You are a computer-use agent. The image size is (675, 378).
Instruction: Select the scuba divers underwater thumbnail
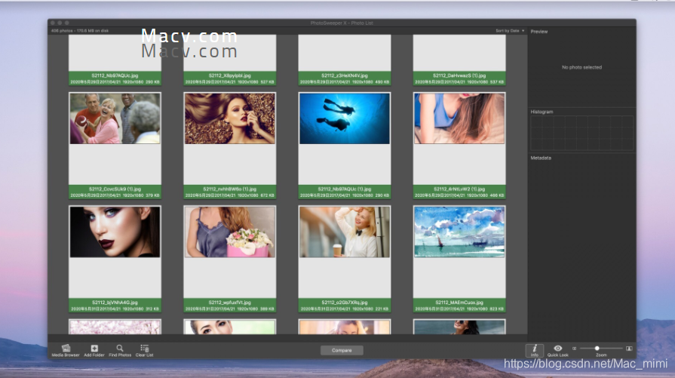pos(345,118)
